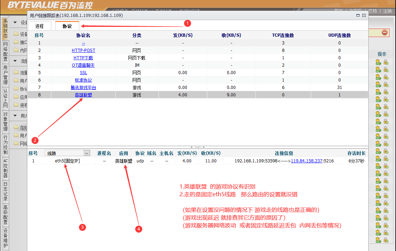This screenshot has height=251, width=396.
Task: Go to the 设备维护 vertical tab
Action: [5, 238]
